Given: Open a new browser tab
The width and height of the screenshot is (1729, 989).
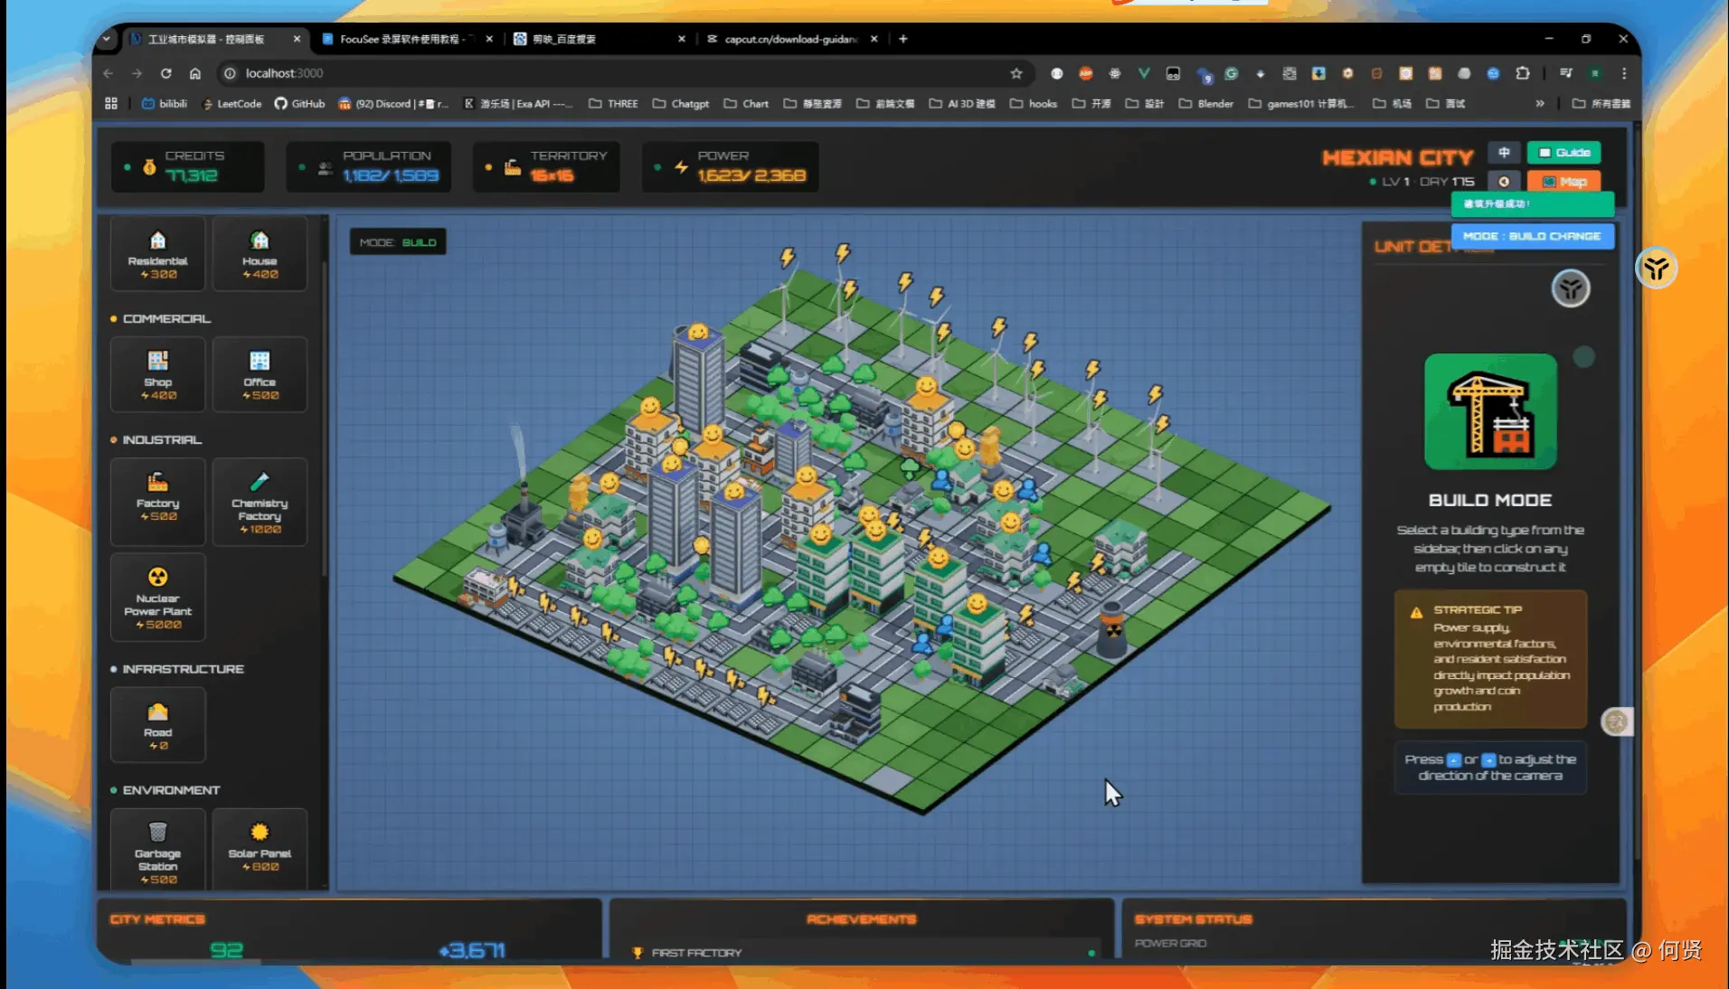Looking at the screenshot, I should 903,39.
